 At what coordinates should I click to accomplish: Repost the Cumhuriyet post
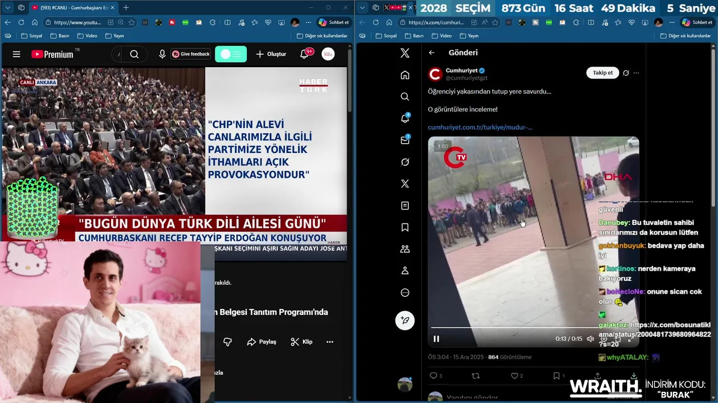coord(476,376)
